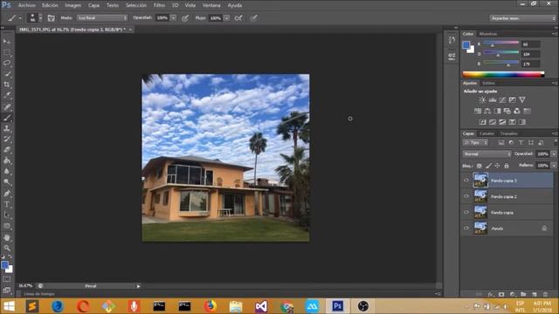Viewport: 559px width, 314px height.
Task: Toggle lock position
Action: (497, 166)
